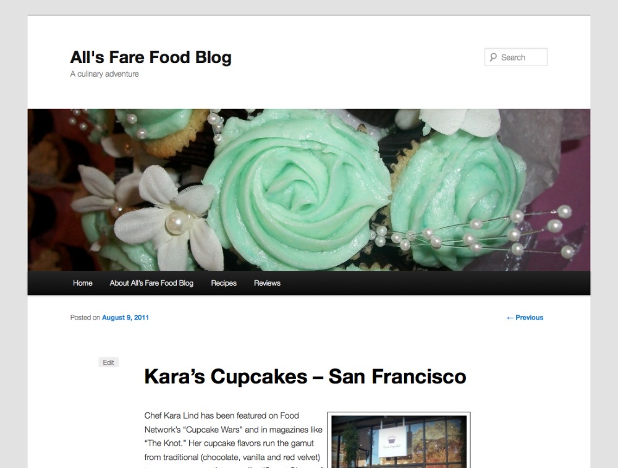Open the All's Fare Food Blog site title
Image resolution: width=618 pixels, height=468 pixels.
pos(151,57)
